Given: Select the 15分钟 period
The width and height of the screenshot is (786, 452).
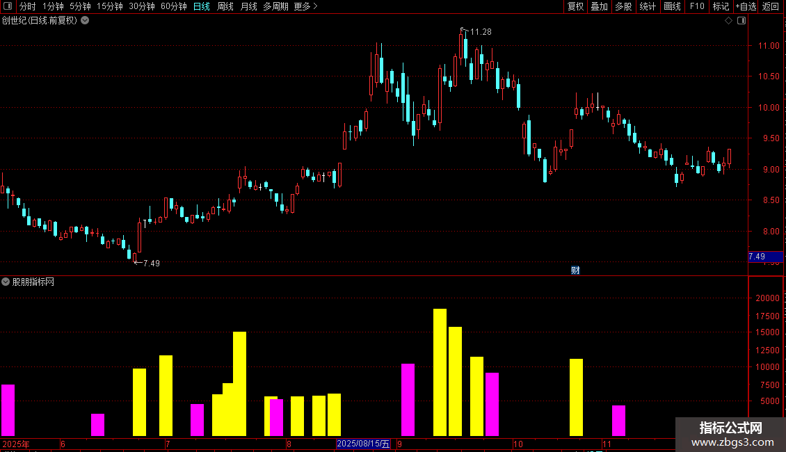Looking at the screenshot, I should (110, 6).
